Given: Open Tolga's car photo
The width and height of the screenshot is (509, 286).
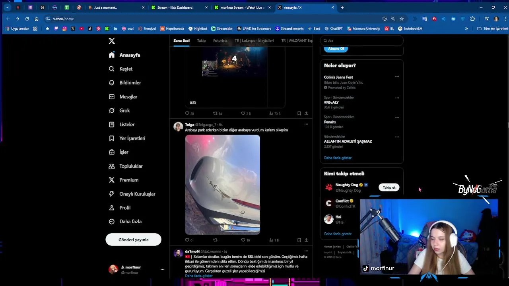Looking at the screenshot, I should [x=222, y=185].
